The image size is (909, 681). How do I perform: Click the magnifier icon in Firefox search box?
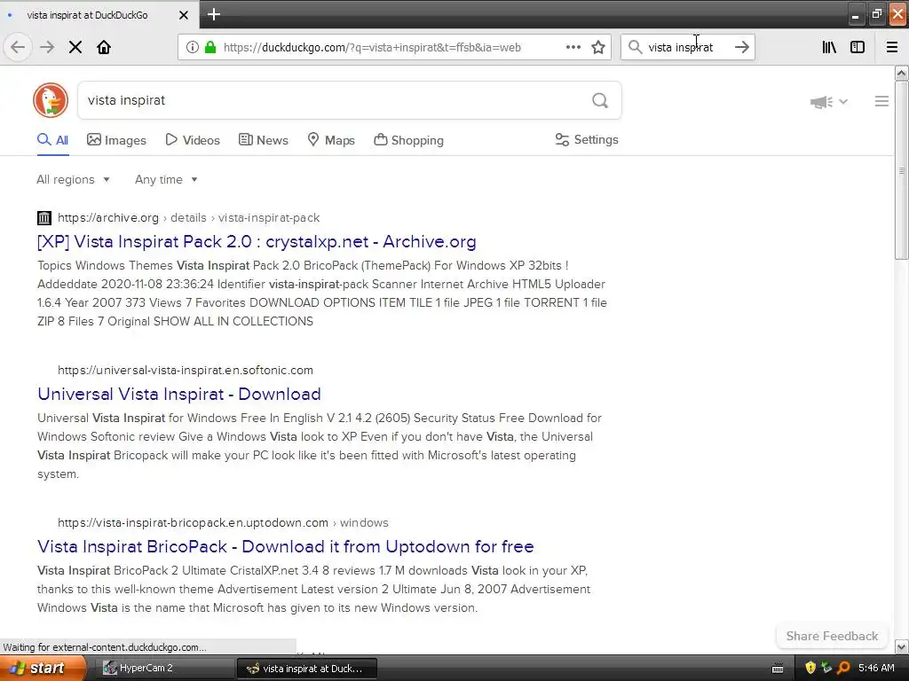[636, 47]
